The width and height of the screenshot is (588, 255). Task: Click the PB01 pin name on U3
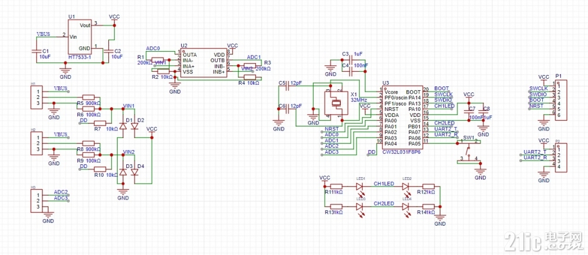(x=415, y=126)
